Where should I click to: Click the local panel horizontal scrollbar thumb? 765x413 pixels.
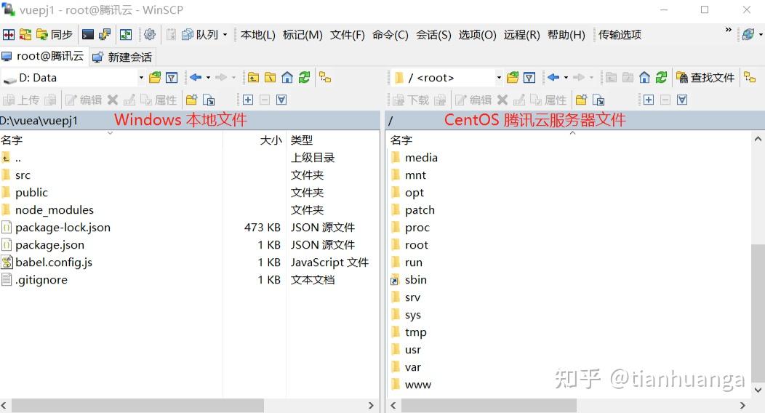pos(137,405)
